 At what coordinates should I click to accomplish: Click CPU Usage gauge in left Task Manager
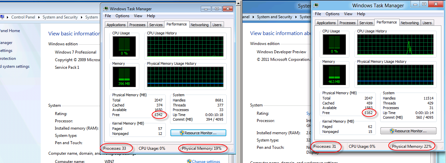124,47
